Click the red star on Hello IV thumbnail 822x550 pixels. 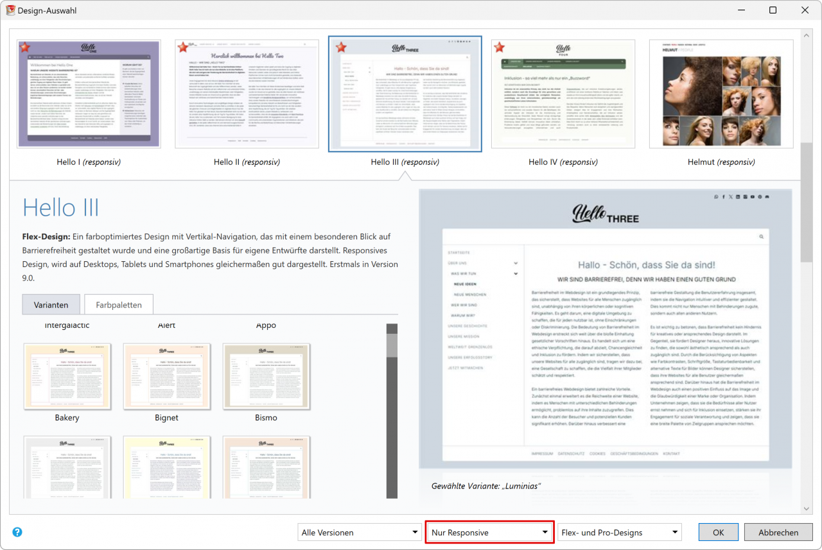point(498,47)
